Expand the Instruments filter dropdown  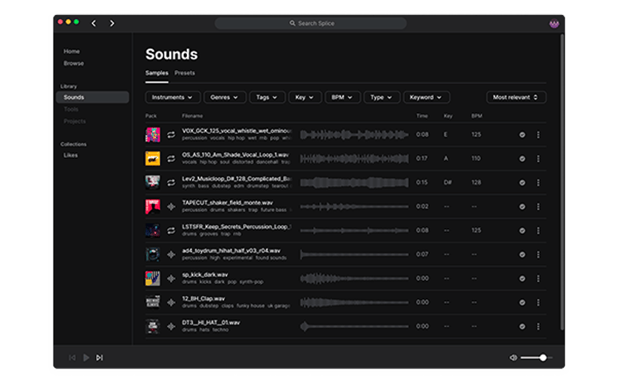173,97
